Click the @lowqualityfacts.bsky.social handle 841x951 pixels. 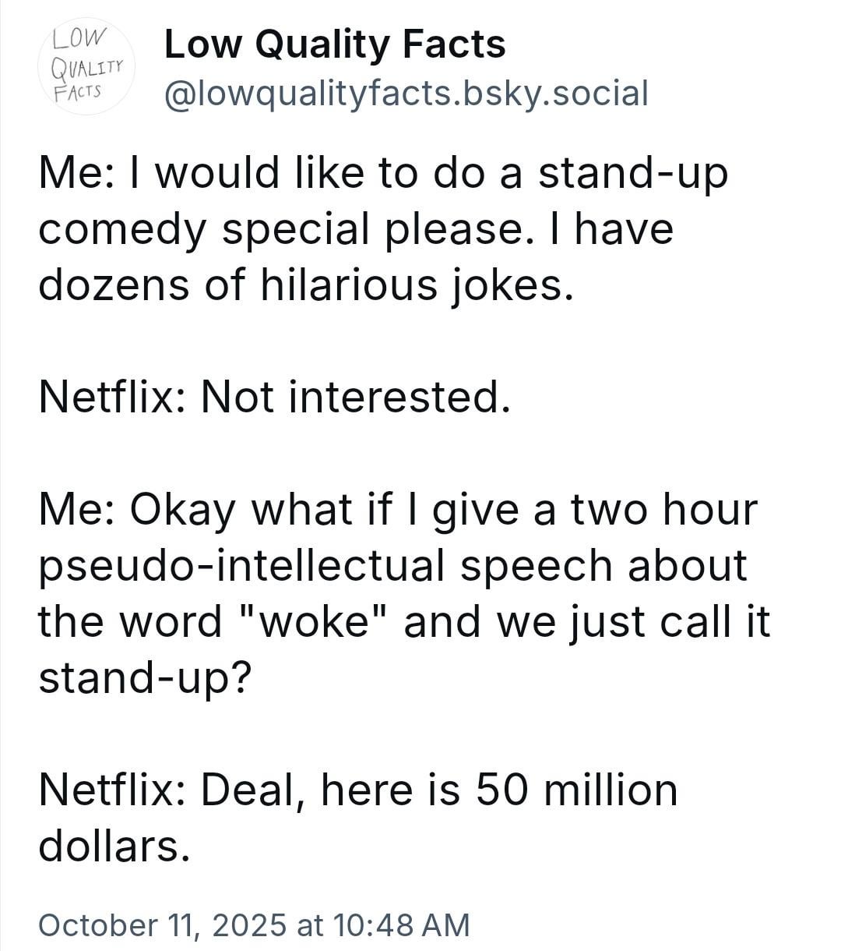(405, 94)
